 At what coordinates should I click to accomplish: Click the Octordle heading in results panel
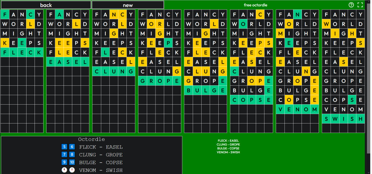coord(92,139)
